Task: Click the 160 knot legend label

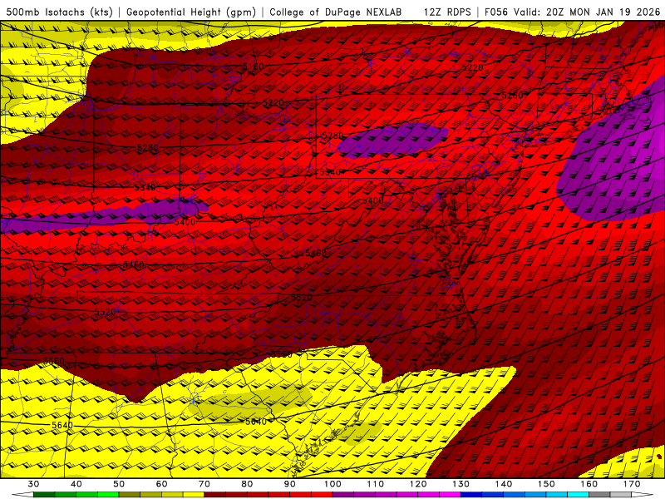Action: click(589, 484)
